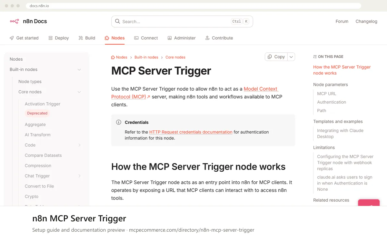Click the Administer tab icon
The height and width of the screenshot is (242, 387).
click(x=170, y=38)
